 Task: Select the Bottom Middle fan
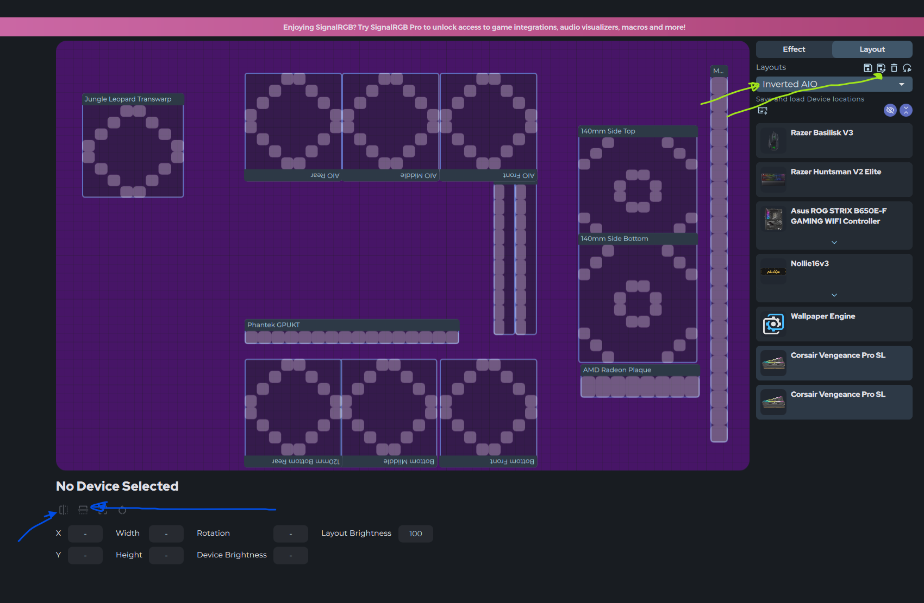coord(389,413)
